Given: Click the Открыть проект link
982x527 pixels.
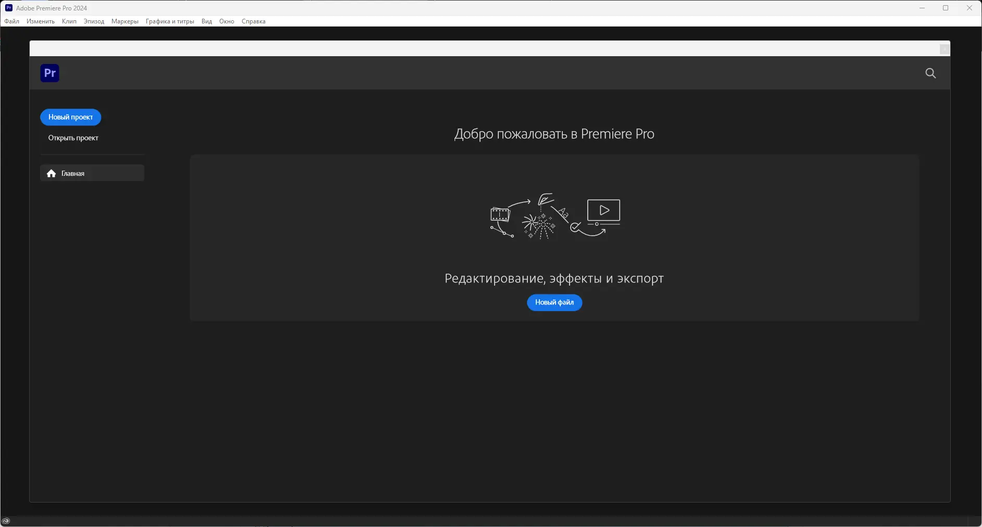Looking at the screenshot, I should tap(73, 138).
